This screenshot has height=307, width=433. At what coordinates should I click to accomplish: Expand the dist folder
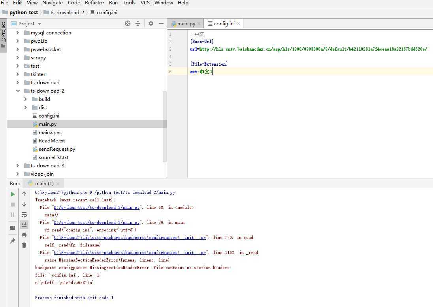[x=26, y=107]
